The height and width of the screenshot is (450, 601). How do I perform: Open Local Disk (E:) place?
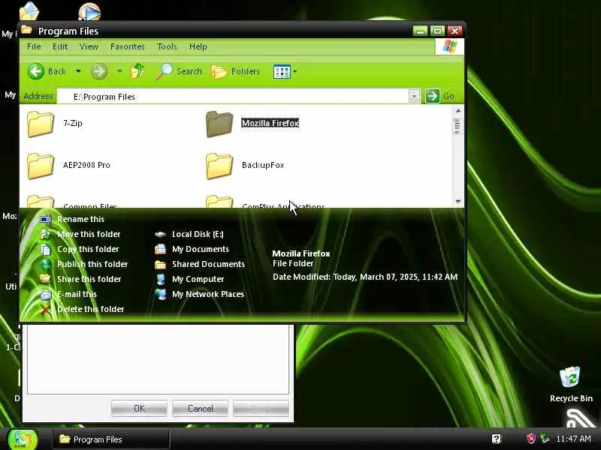pos(198,234)
